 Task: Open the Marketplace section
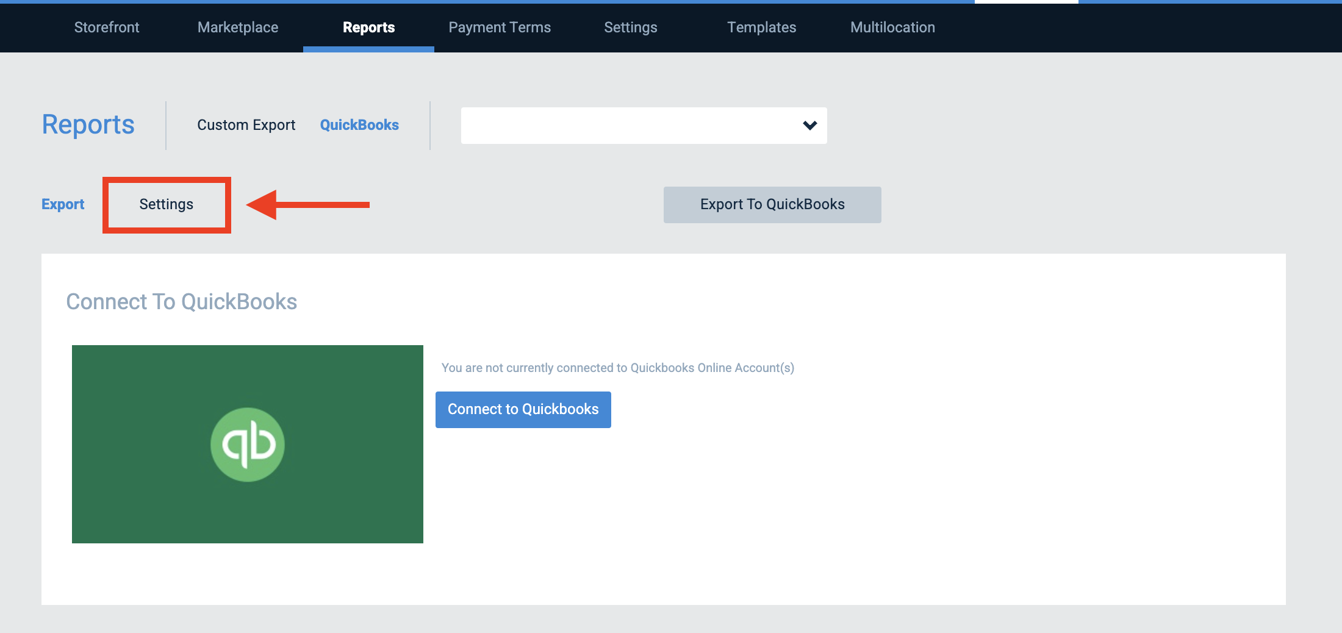(237, 27)
